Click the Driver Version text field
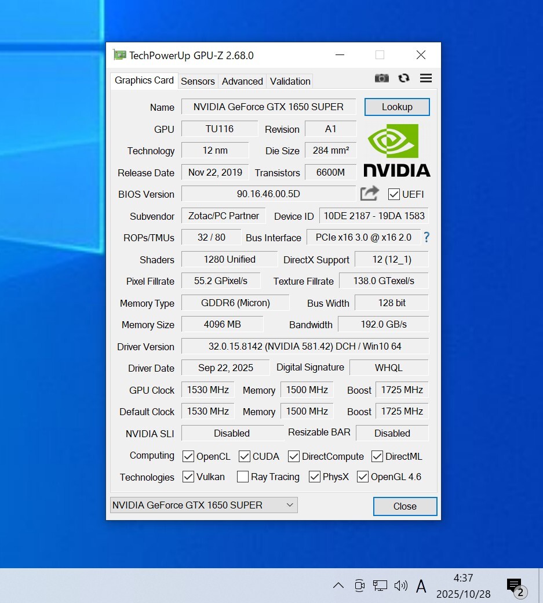 click(x=305, y=346)
